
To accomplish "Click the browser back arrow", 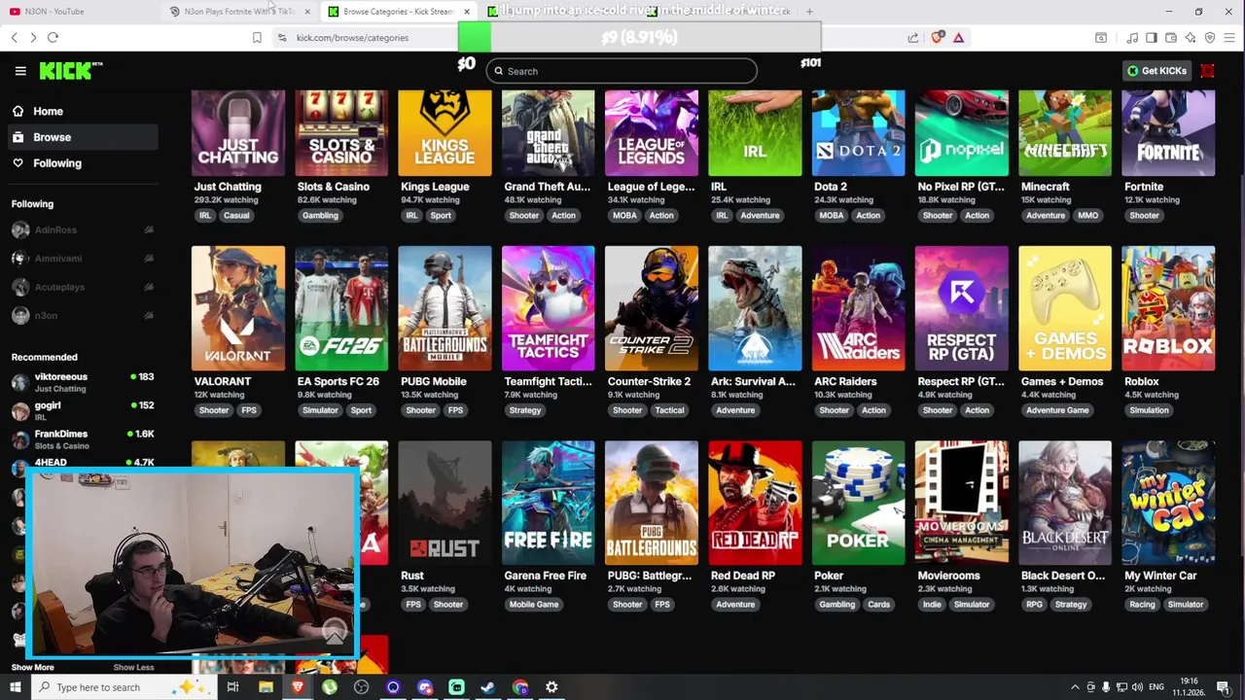I will [14, 38].
